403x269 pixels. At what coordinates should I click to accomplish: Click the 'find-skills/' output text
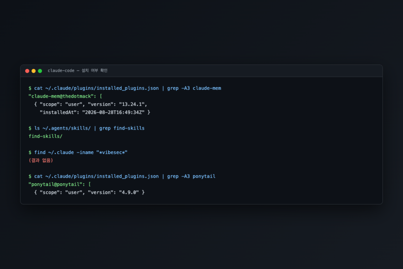pyautogui.click(x=46, y=136)
